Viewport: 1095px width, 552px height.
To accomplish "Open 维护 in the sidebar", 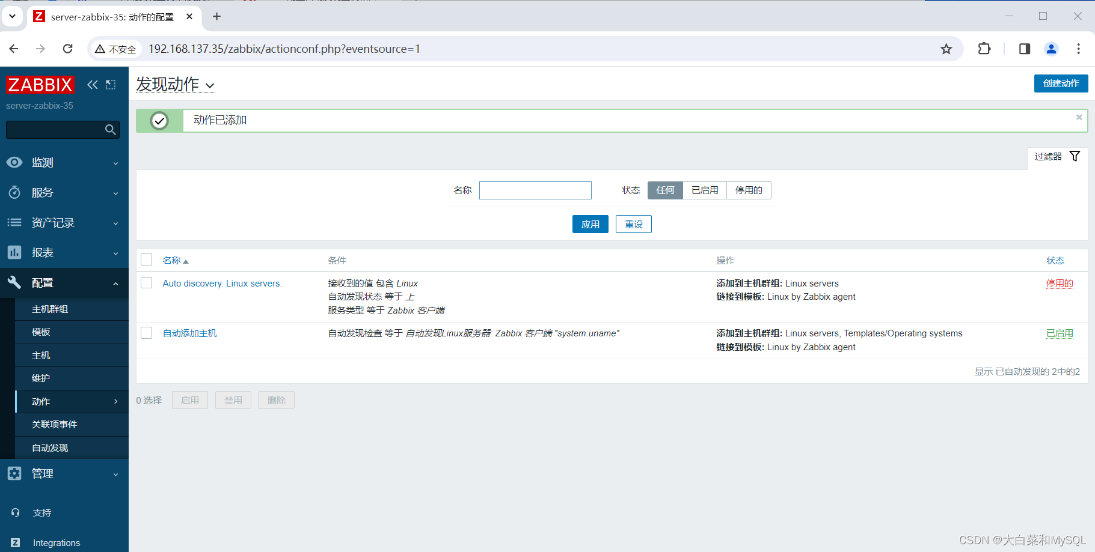I will [x=72, y=378].
